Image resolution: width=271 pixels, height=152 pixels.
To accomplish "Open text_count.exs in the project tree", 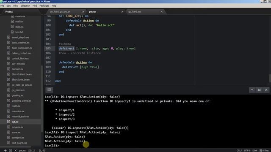I will 19,143.
